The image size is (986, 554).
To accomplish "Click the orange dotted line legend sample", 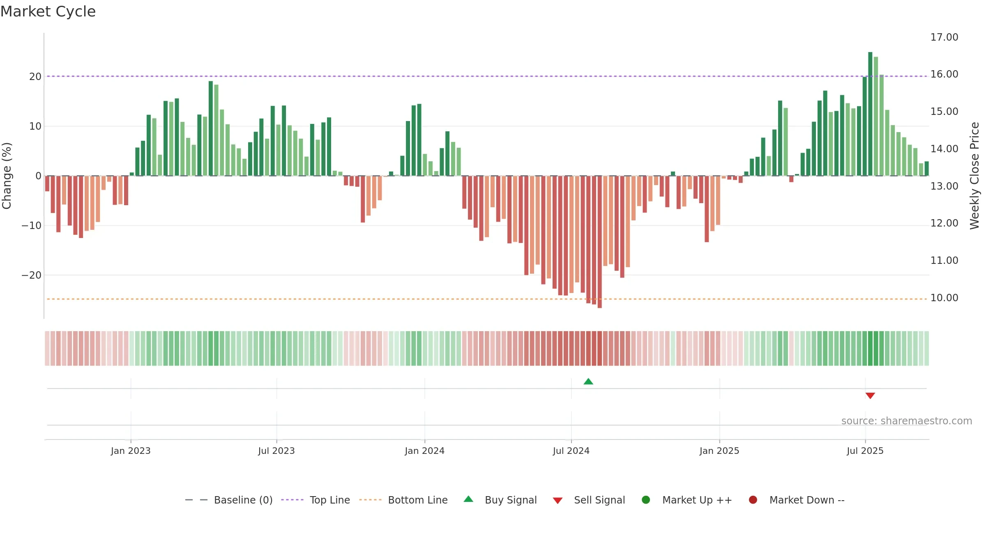I will 370,500.
